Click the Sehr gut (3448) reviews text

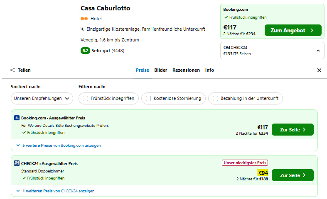108,51
